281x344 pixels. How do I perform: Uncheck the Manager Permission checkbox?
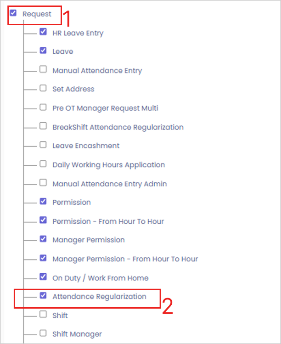point(43,239)
